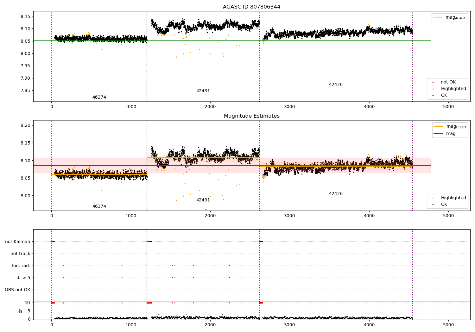Click the 'OBS not OK' axis label
This screenshot has height=332, width=475.
(18, 290)
